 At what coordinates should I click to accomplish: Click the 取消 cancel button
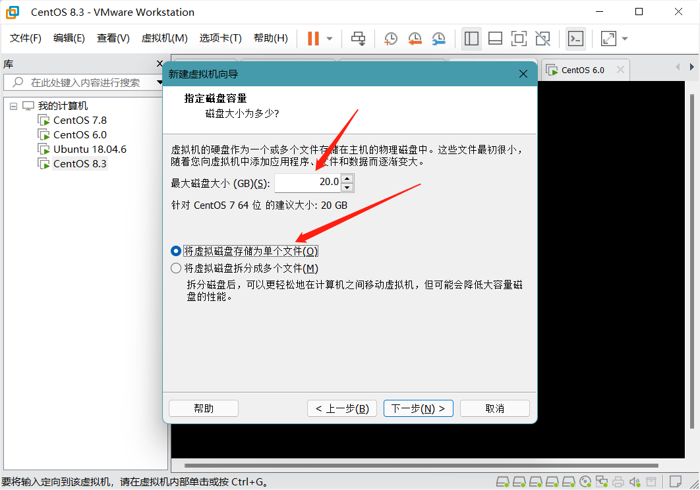(x=494, y=408)
